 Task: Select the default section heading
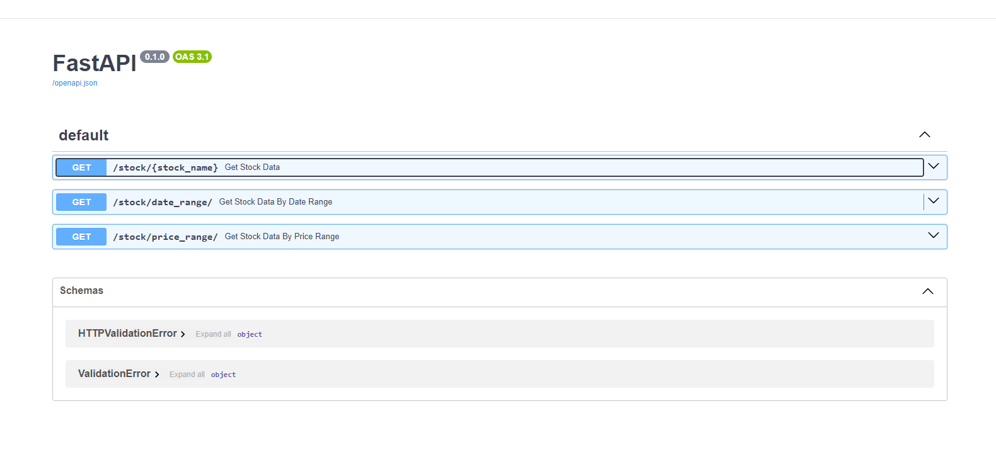pyautogui.click(x=83, y=135)
